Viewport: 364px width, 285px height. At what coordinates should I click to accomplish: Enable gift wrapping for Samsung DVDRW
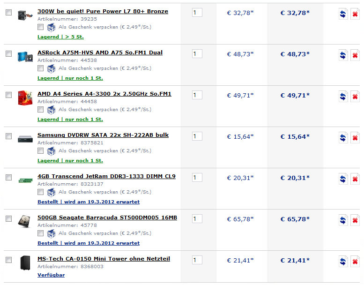point(40,151)
